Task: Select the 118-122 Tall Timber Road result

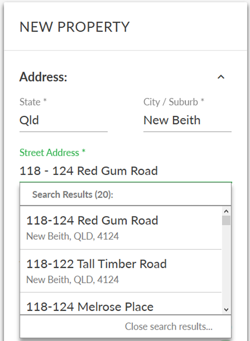Action: 121,271
